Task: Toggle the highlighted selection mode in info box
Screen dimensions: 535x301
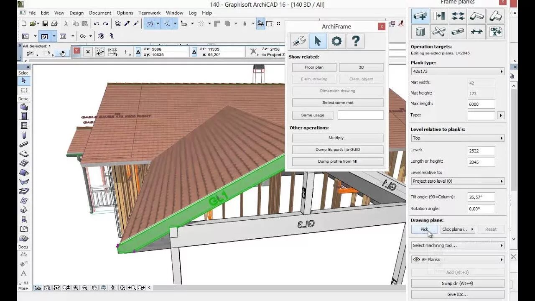Action: [x=62, y=53]
